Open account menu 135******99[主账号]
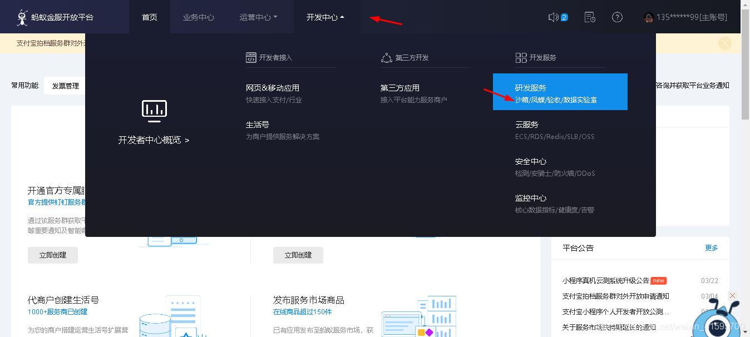Viewport: 750px width, 337px height. (692, 17)
